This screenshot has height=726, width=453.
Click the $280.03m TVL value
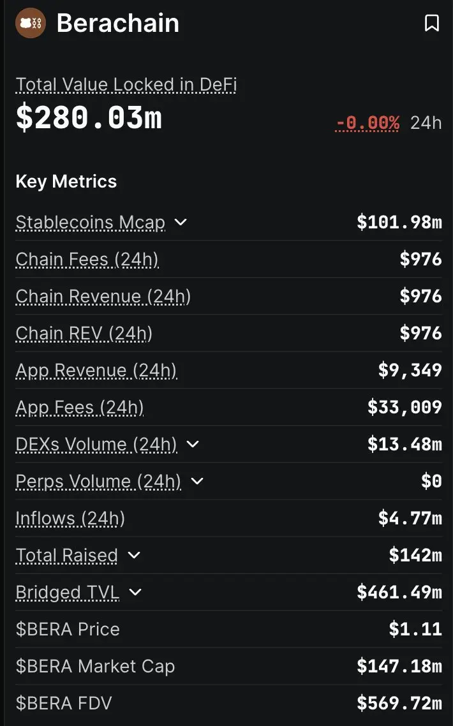pos(89,119)
